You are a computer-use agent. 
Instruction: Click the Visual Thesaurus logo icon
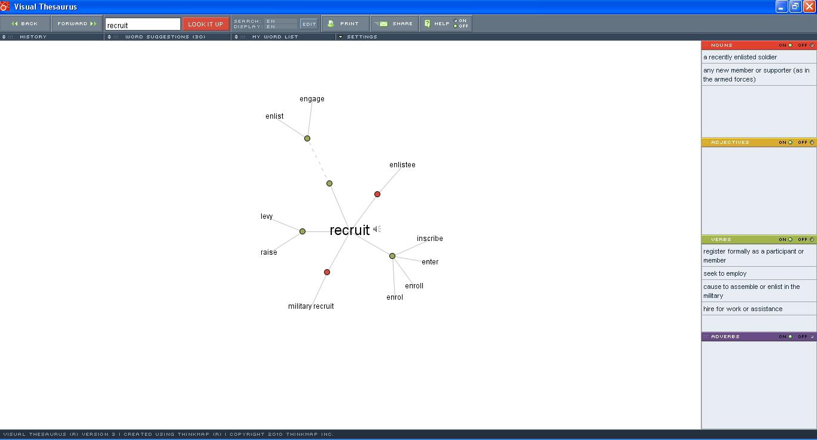click(5, 5)
